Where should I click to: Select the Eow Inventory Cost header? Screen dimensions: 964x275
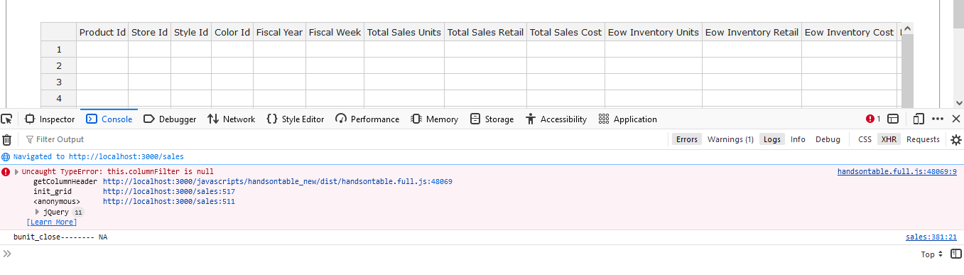[849, 32]
